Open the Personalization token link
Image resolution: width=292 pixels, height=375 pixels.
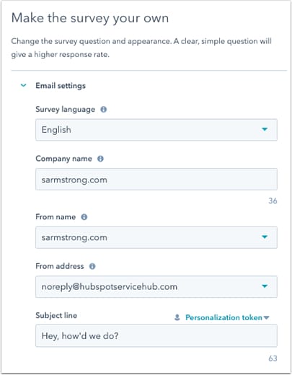(224, 317)
